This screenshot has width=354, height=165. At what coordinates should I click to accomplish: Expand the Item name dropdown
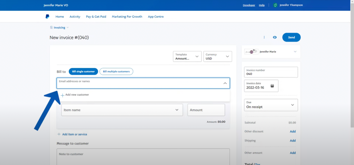point(122,110)
